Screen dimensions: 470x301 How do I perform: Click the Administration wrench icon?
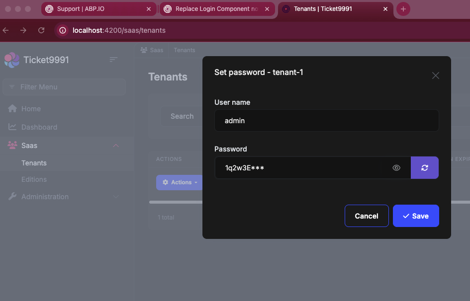[12, 197]
